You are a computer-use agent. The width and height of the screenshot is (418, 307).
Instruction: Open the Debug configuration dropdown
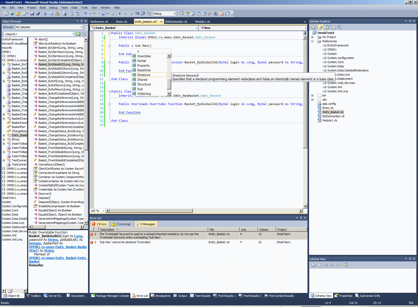[x=174, y=14]
